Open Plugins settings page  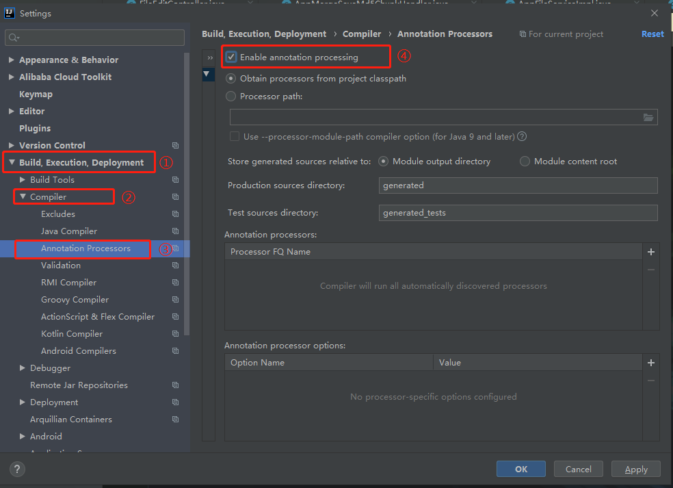(x=35, y=129)
